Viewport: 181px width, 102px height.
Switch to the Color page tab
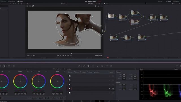[100, 101]
